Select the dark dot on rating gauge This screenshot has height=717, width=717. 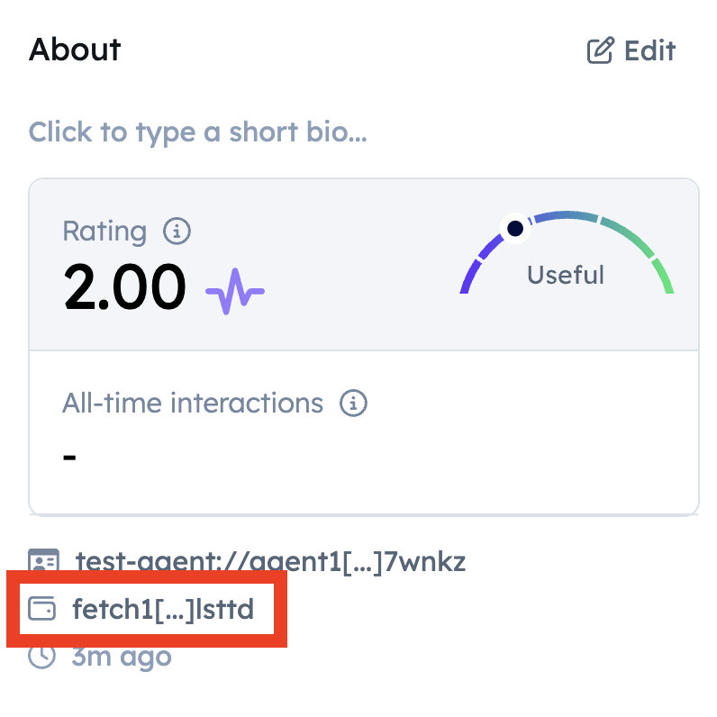tap(515, 228)
